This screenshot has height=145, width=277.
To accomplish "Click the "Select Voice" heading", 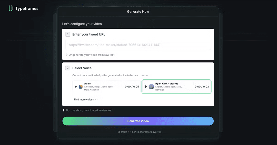I will (82, 68).
